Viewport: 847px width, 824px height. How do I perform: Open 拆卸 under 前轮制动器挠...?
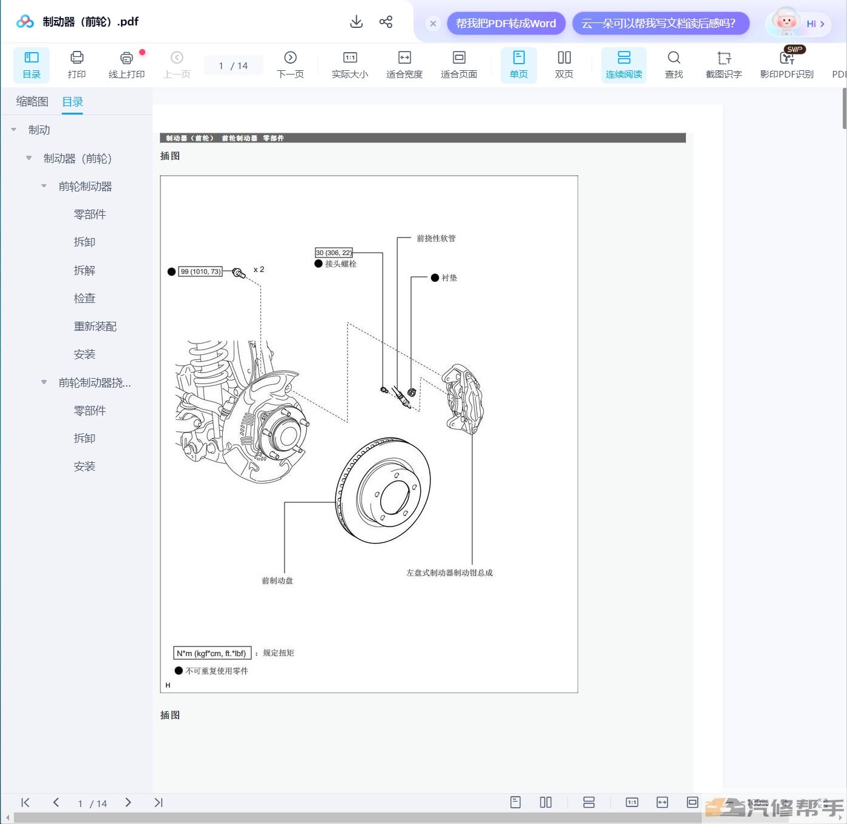click(x=84, y=438)
